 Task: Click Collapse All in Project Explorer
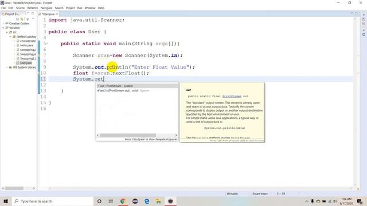[x=18, y=19]
